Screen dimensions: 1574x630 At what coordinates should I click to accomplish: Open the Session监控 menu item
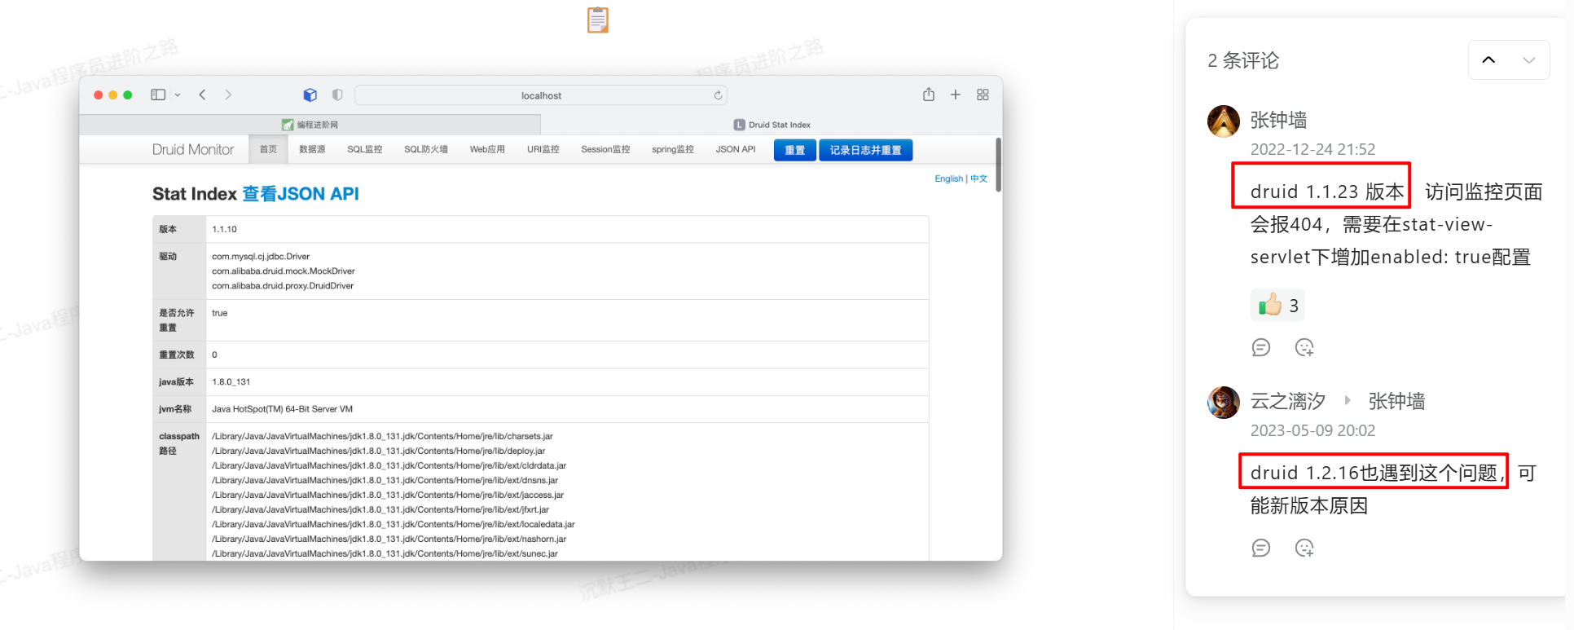point(605,149)
